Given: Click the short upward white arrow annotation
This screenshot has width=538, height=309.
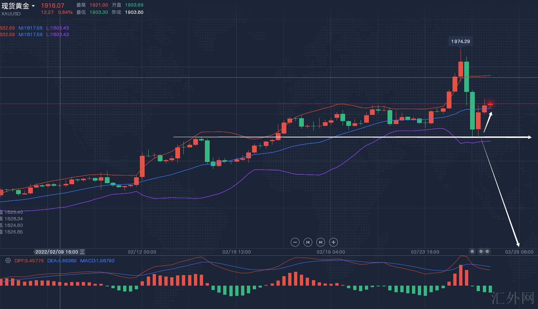Looking at the screenshot, I should (x=488, y=122).
